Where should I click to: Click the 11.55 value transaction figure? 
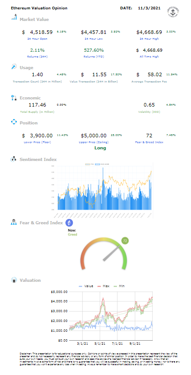click(99, 75)
